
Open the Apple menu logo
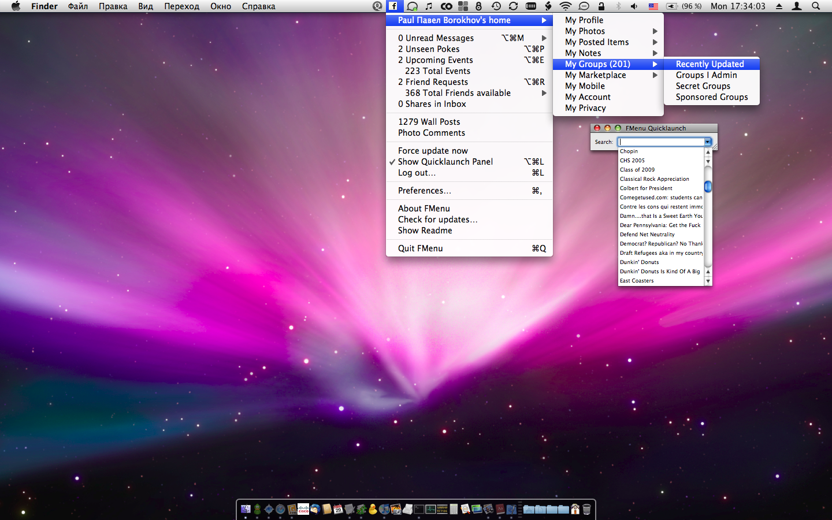coord(16,6)
